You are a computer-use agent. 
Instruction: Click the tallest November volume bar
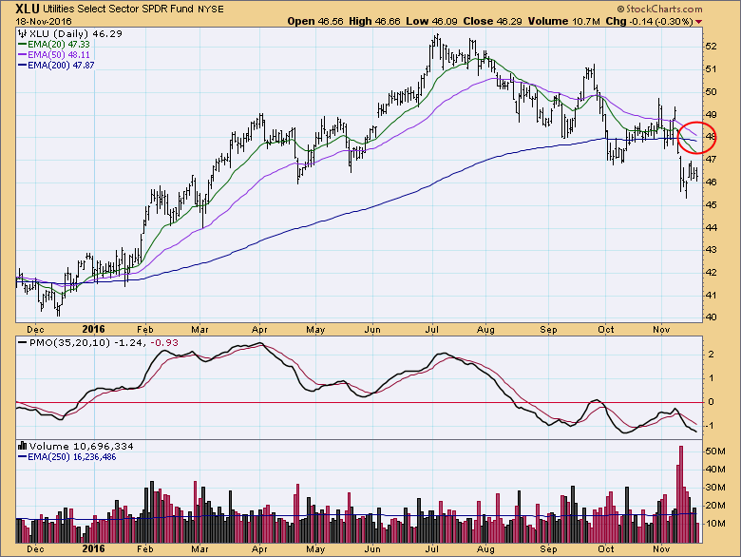[x=681, y=494]
